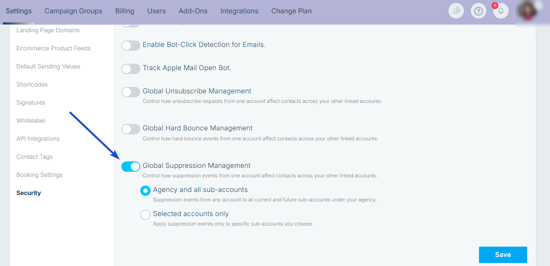The width and height of the screenshot is (550, 266).
Task: Go to Whitelabel settings
Action: point(31,121)
